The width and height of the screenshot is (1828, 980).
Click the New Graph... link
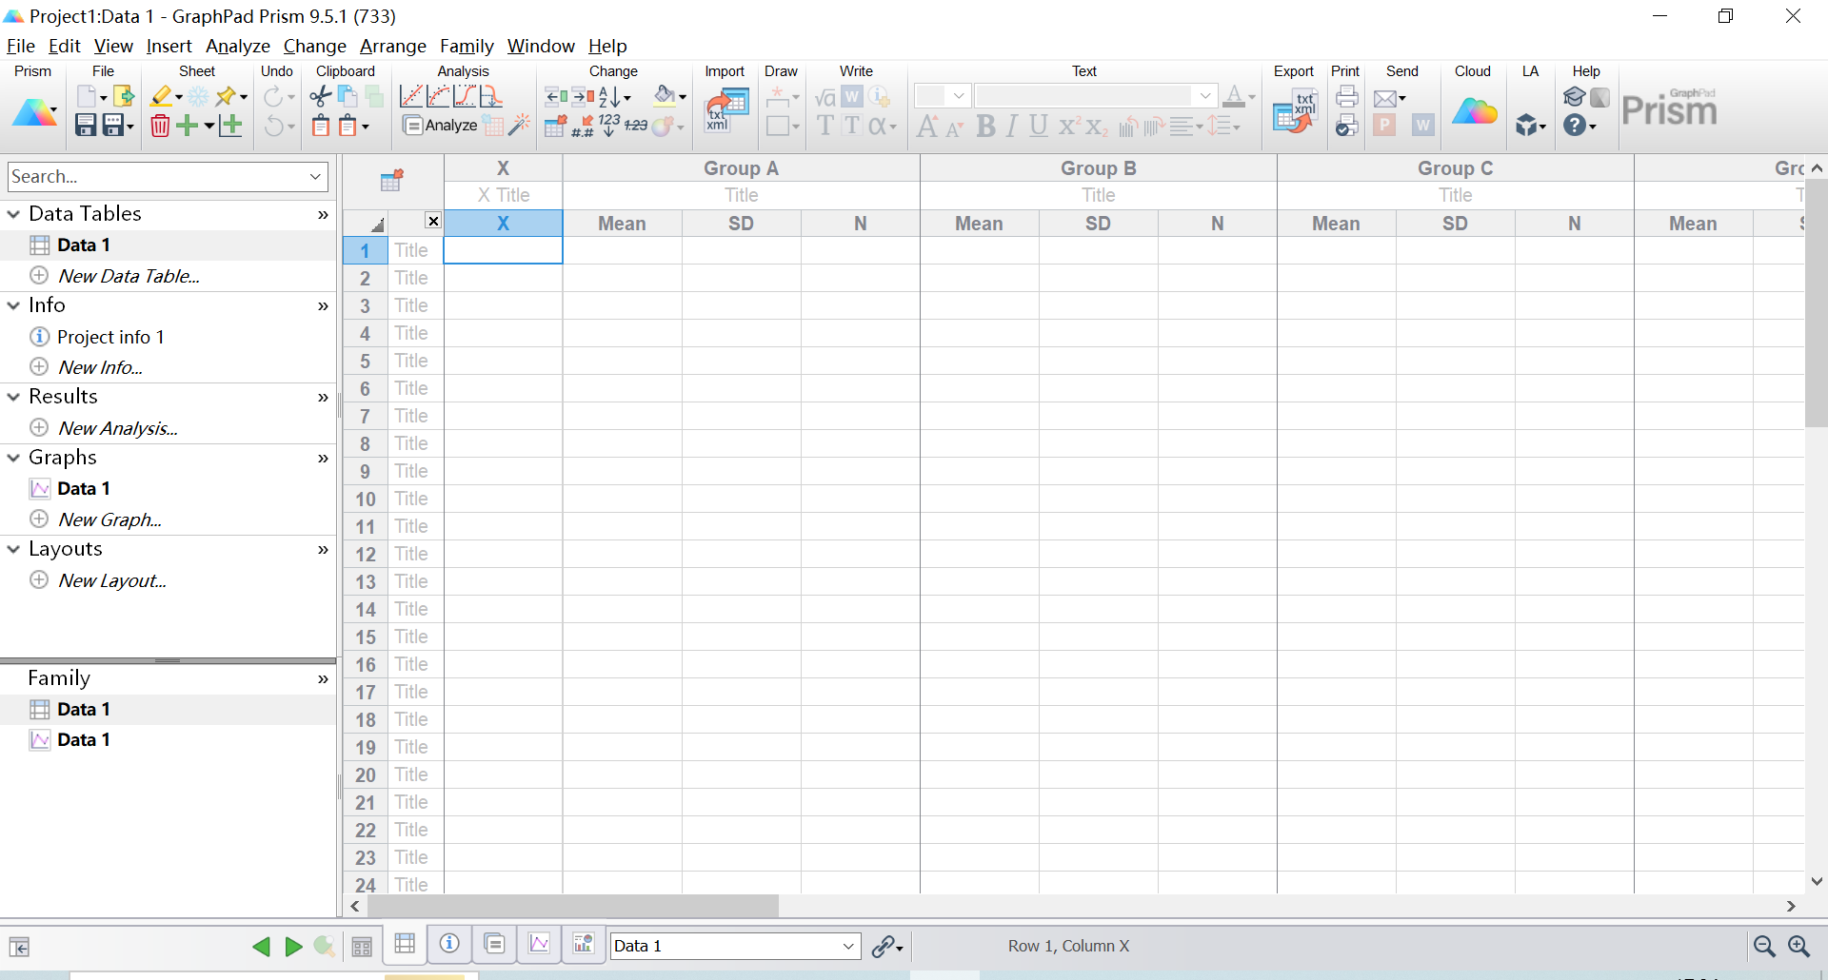coord(109,519)
